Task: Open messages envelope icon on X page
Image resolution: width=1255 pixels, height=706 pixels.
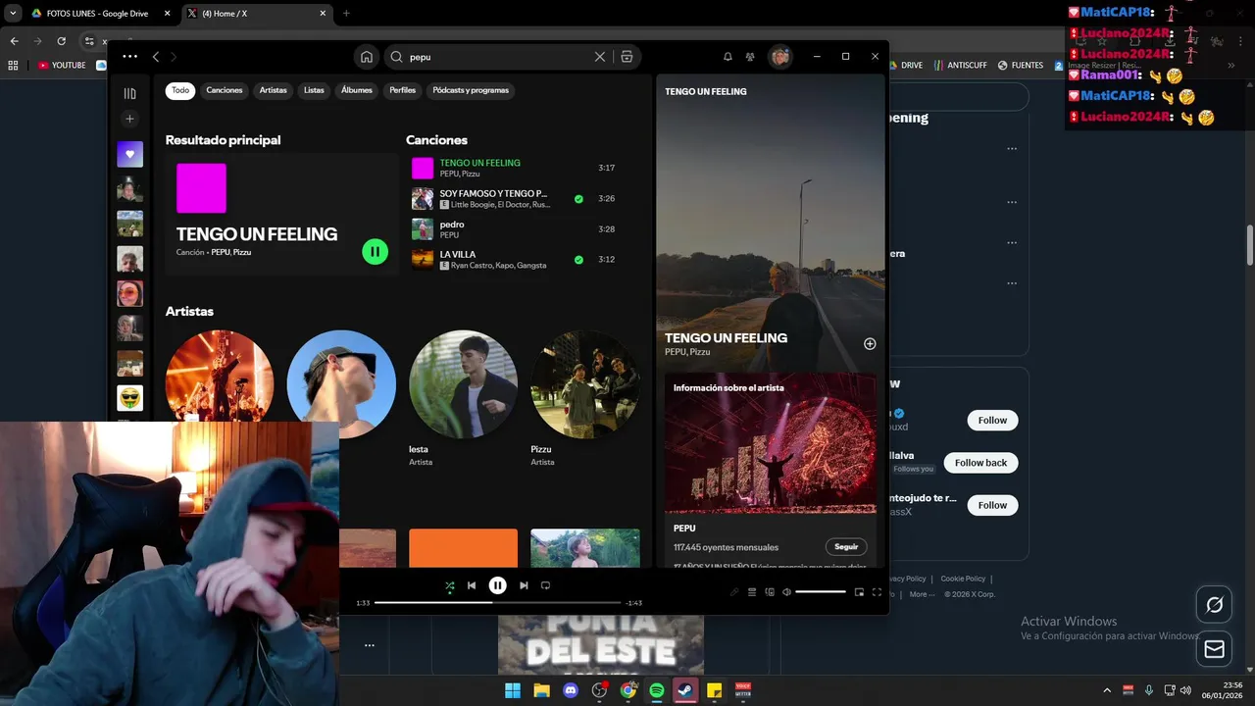Action: tap(1215, 649)
